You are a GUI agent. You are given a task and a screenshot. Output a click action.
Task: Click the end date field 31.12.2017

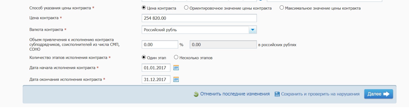coord(156,79)
